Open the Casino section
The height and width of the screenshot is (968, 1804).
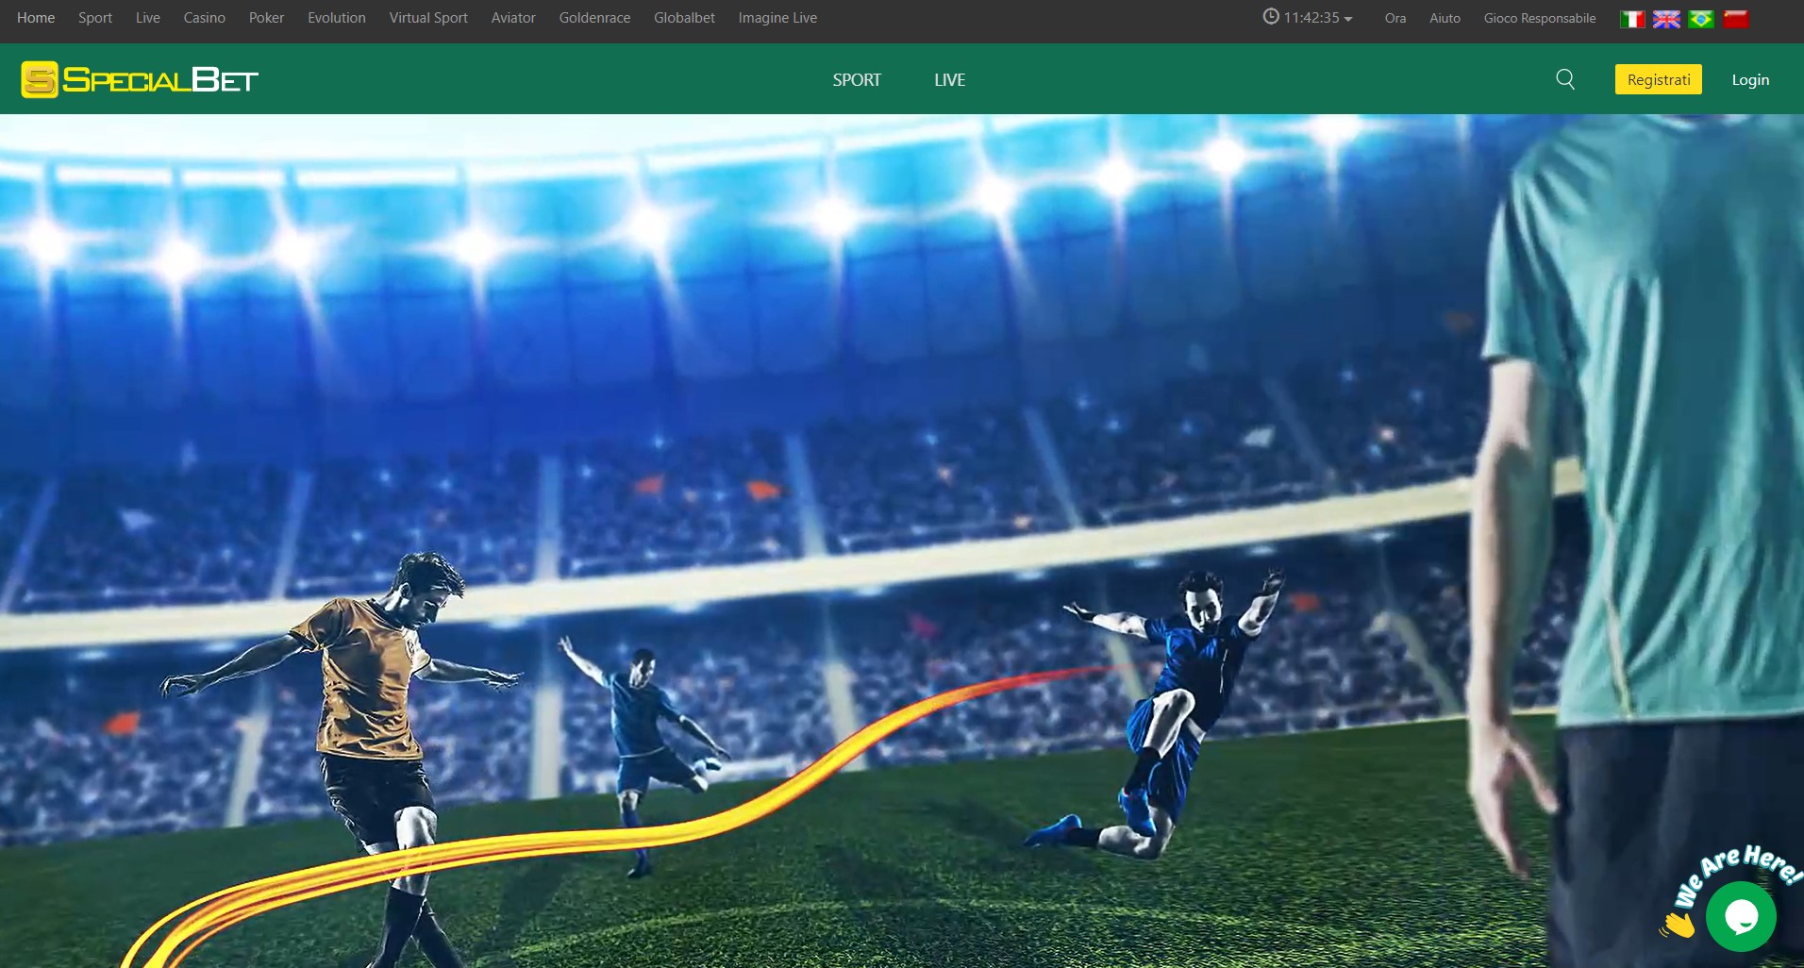coord(205,18)
